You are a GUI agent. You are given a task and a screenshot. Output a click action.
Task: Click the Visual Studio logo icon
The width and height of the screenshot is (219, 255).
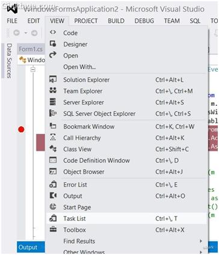click(13, 9)
